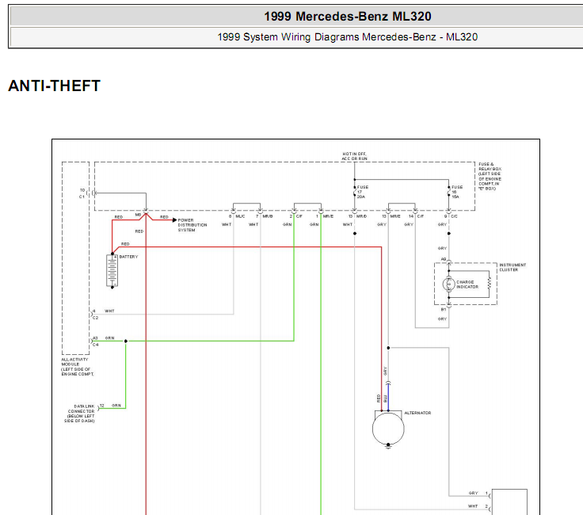Click the "HOT IN OFF, ACC OR RUN" label

(x=354, y=156)
